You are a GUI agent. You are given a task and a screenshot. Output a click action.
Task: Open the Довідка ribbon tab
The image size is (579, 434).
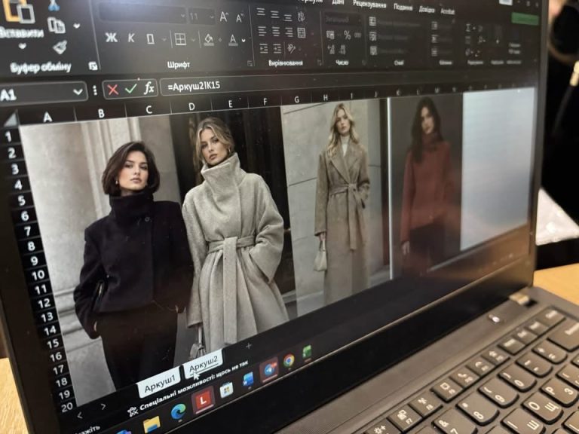pyautogui.click(x=427, y=9)
